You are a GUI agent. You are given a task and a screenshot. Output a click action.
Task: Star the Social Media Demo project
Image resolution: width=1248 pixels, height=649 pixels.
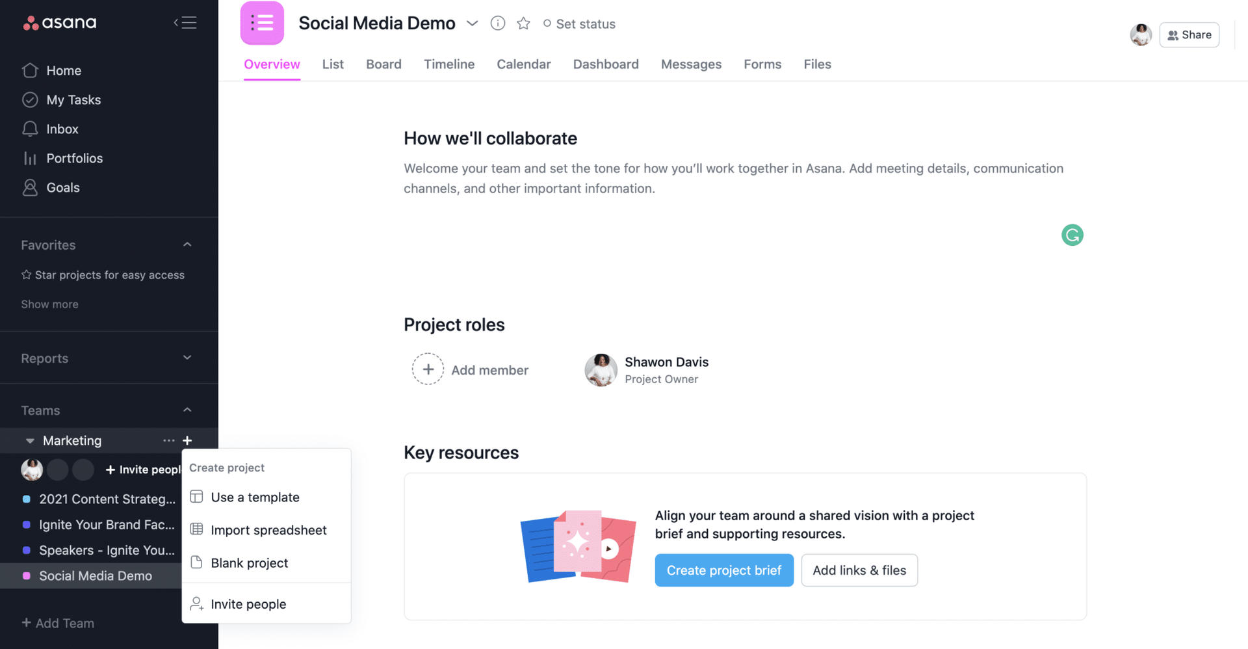pyautogui.click(x=523, y=23)
